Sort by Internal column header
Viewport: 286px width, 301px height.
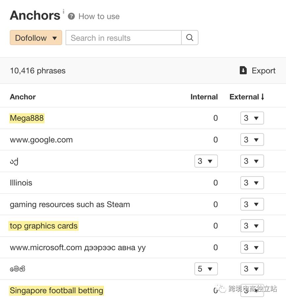click(x=204, y=97)
